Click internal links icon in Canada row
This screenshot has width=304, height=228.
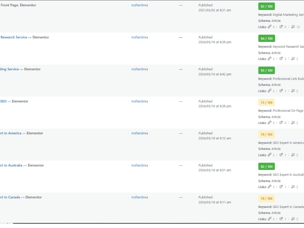click(269, 219)
